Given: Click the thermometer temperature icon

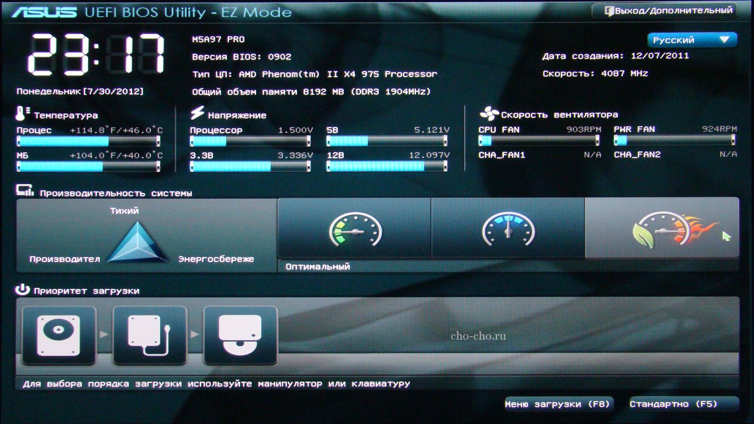Looking at the screenshot, I should tap(21, 114).
